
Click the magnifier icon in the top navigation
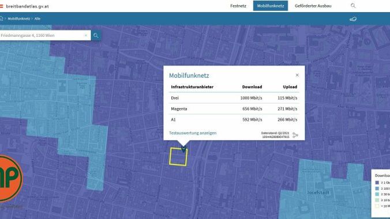(353, 5)
